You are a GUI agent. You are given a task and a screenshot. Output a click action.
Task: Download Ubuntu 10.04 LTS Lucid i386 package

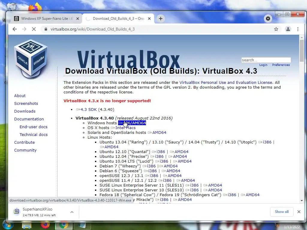pos(162,161)
